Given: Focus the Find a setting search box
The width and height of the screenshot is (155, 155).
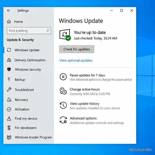Looking at the screenshot, I should 29,31.
